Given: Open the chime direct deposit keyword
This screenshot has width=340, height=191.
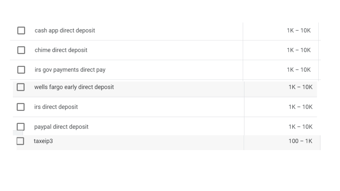Looking at the screenshot, I should point(61,50).
